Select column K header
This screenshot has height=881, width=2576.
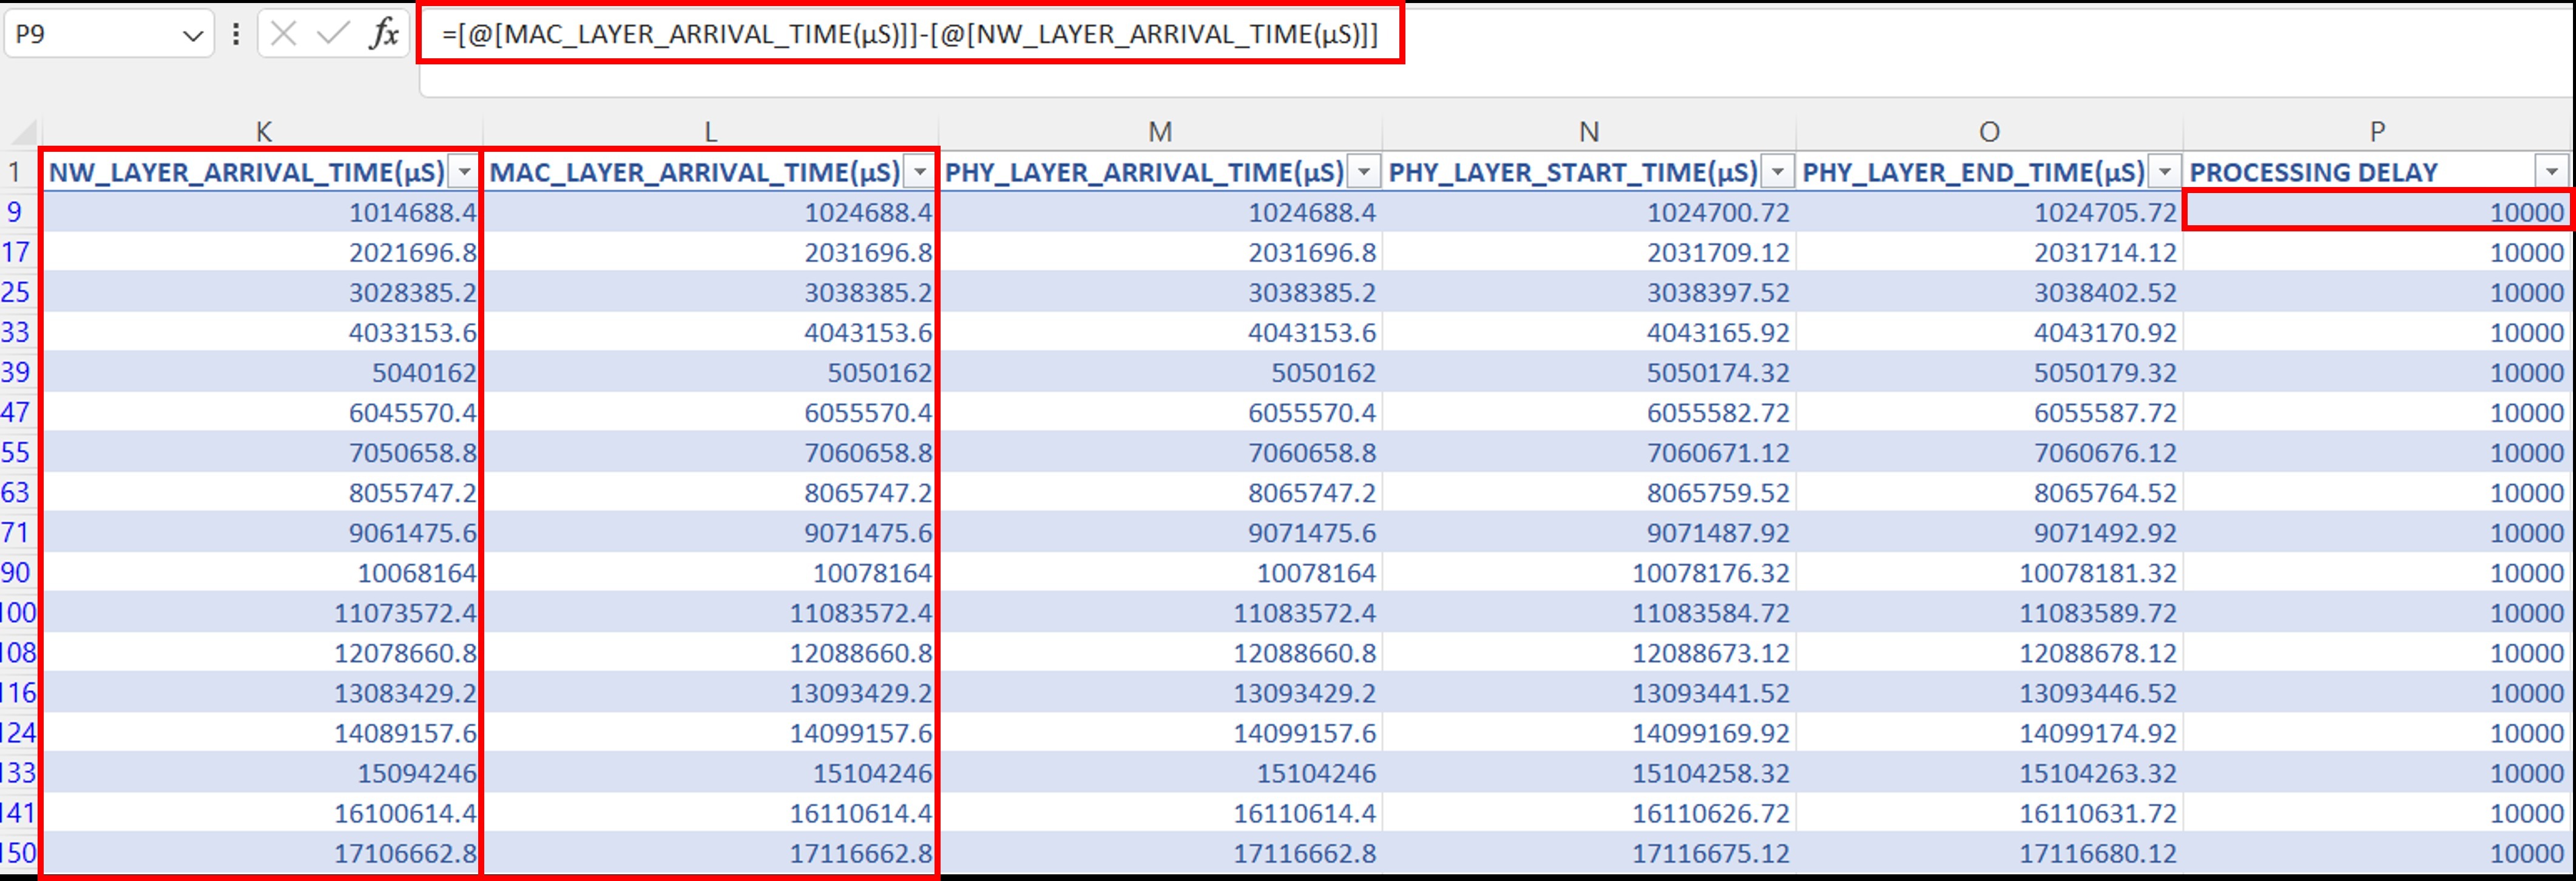263,132
